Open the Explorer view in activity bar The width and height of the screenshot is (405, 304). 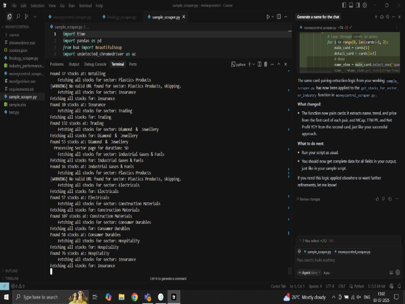pos(9,17)
